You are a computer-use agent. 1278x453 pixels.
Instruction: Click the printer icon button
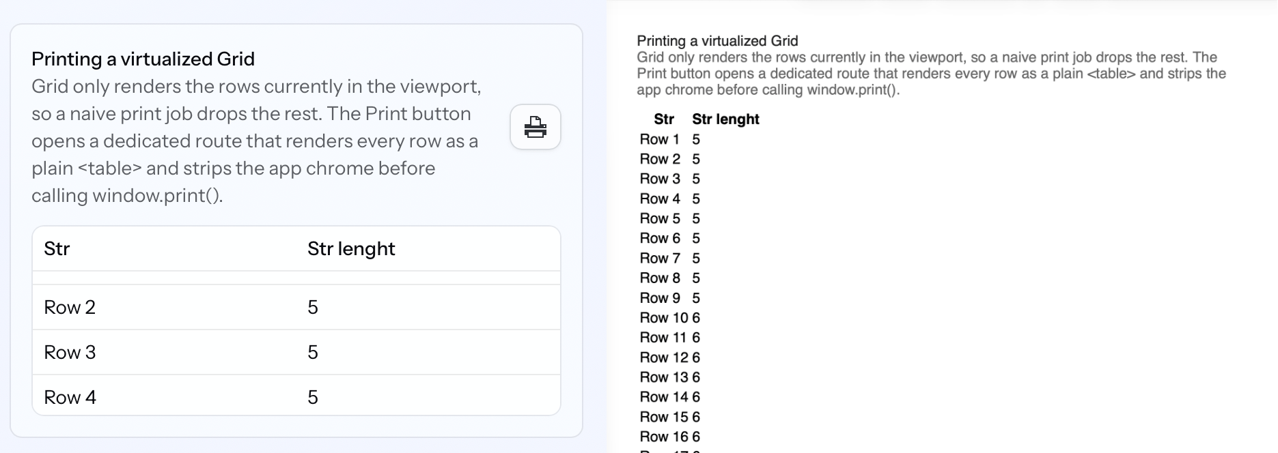pyautogui.click(x=535, y=127)
